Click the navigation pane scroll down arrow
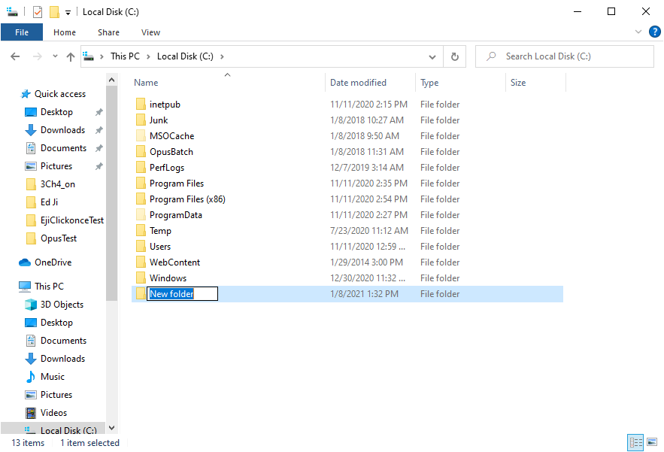 pyautogui.click(x=112, y=428)
